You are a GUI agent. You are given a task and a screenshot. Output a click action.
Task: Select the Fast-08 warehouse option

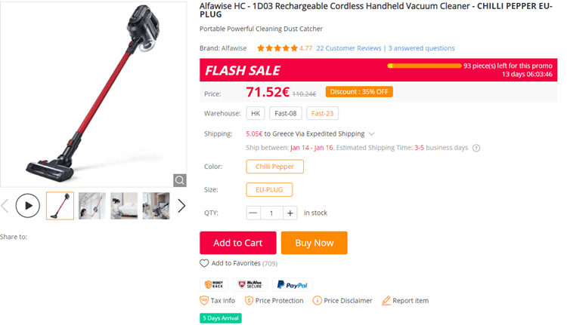point(286,113)
